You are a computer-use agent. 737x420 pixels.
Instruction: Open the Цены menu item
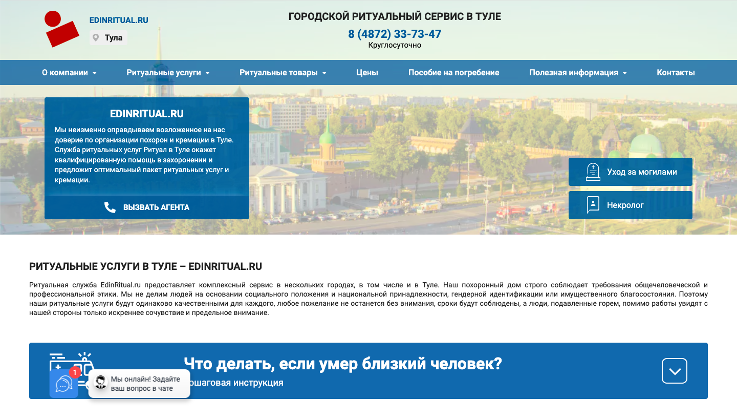tap(367, 73)
